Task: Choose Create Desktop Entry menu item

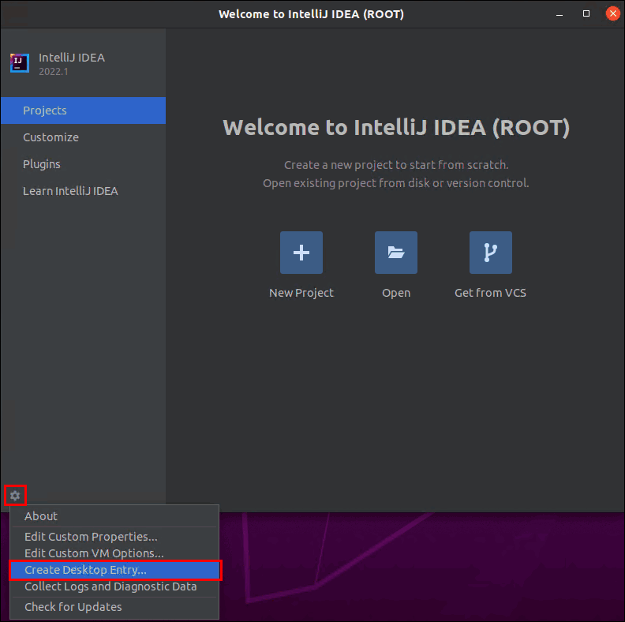Action: point(114,570)
